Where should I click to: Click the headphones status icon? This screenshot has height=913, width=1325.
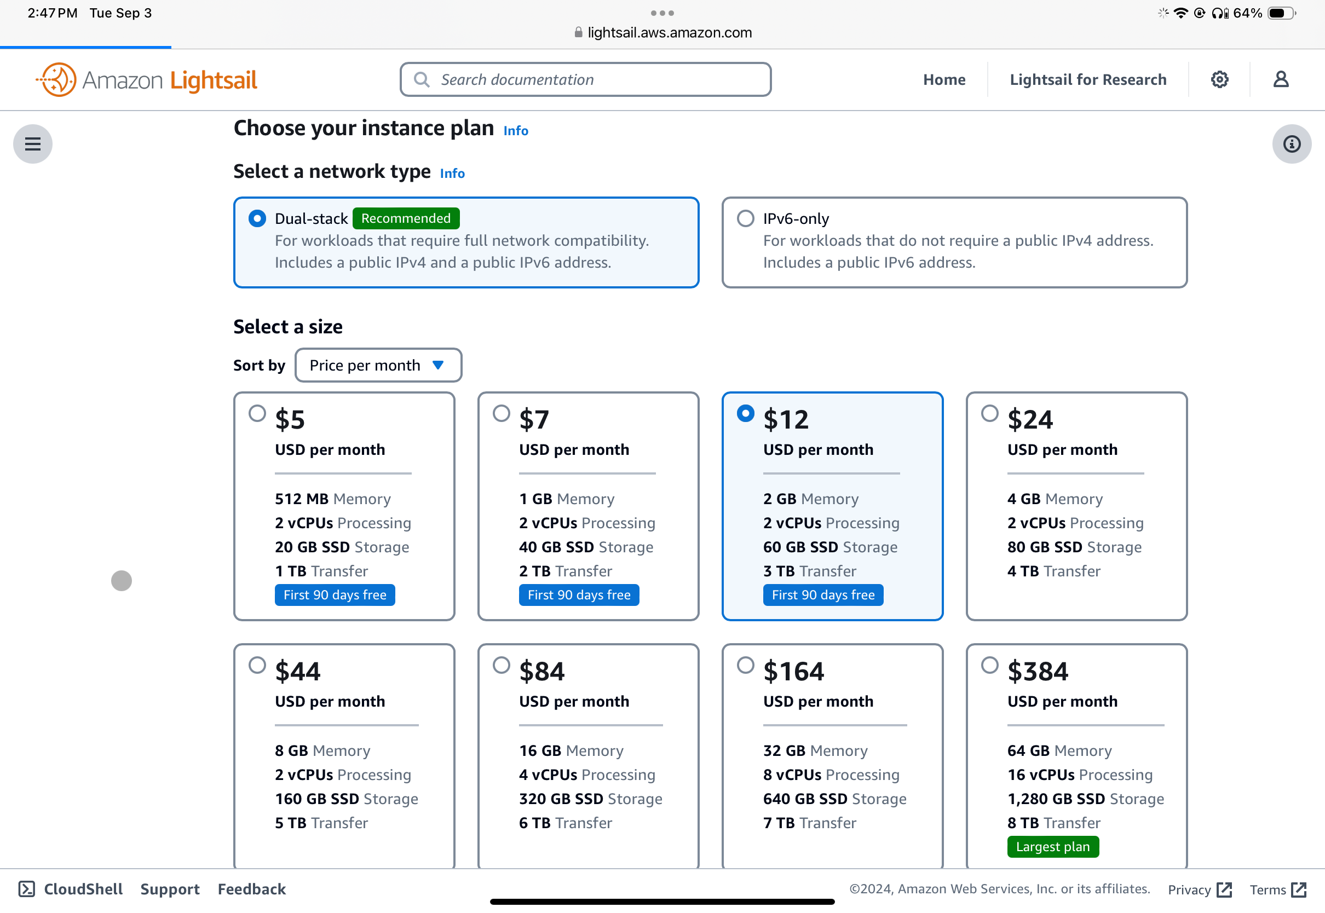pyautogui.click(x=1219, y=13)
